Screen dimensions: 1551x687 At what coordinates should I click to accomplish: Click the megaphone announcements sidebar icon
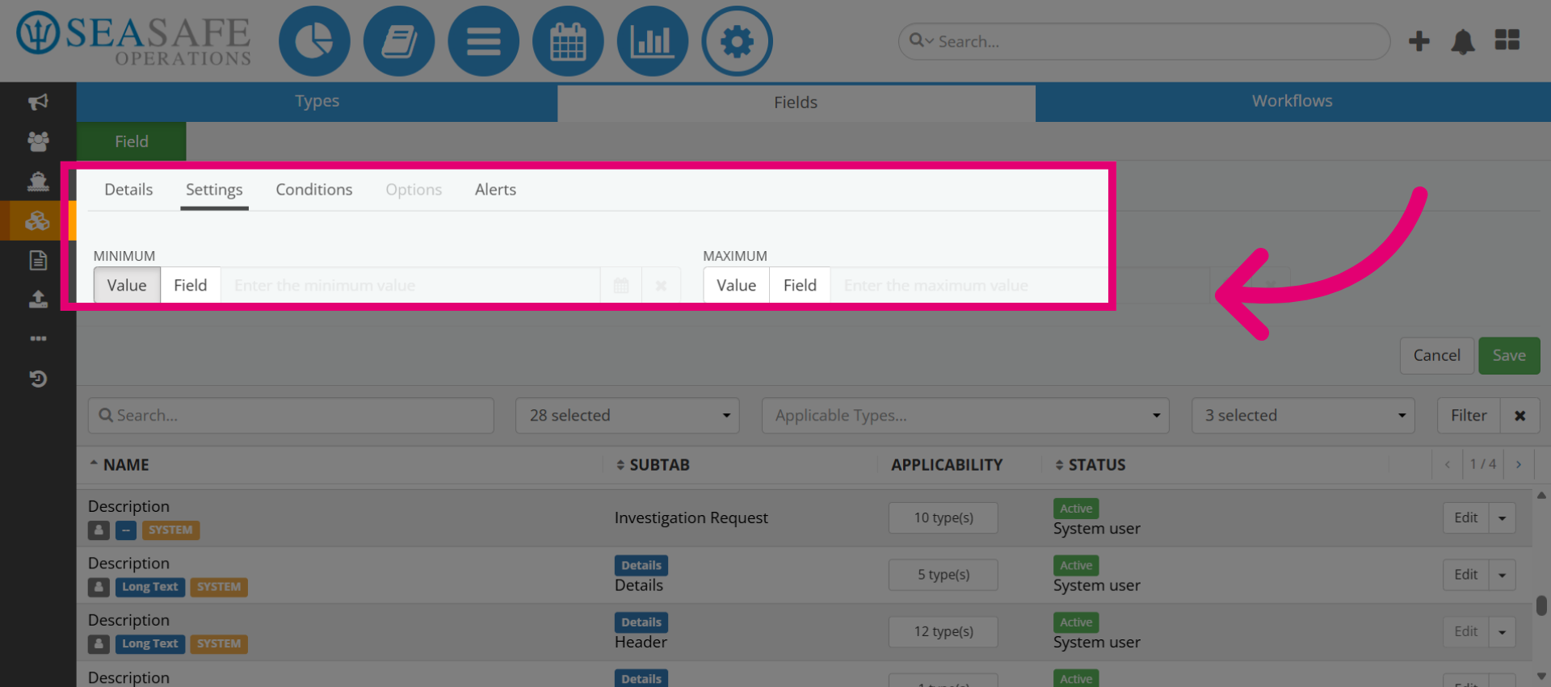[x=38, y=102]
